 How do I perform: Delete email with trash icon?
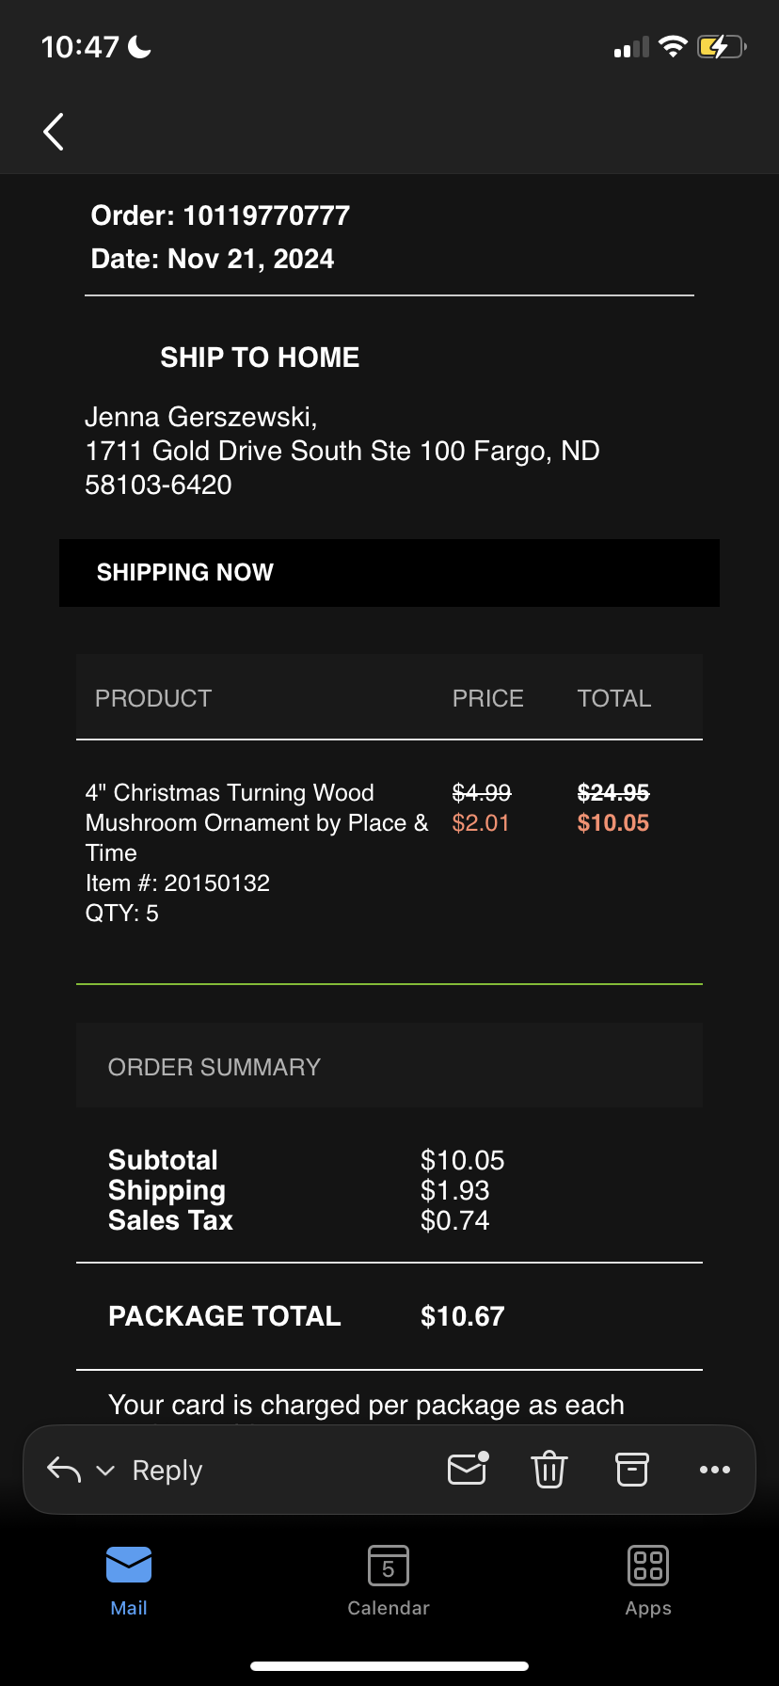[549, 1470]
